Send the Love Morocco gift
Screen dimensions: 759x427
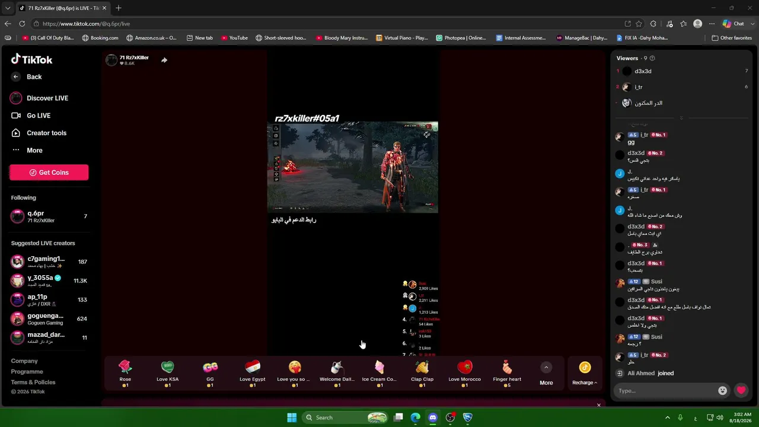[465, 374]
